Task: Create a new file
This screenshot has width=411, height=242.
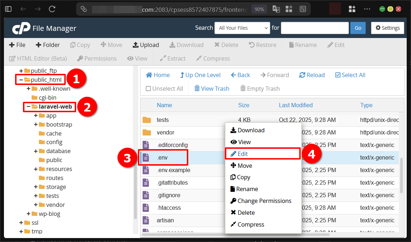Action: 17,44
